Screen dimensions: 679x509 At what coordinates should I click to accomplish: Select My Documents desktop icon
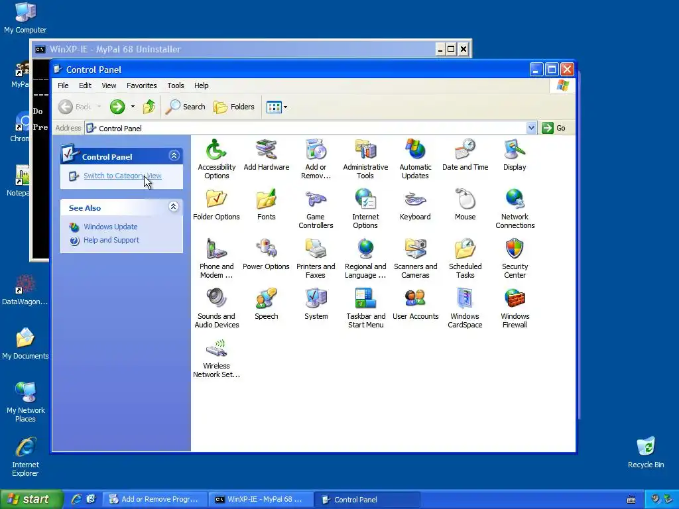(x=25, y=344)
